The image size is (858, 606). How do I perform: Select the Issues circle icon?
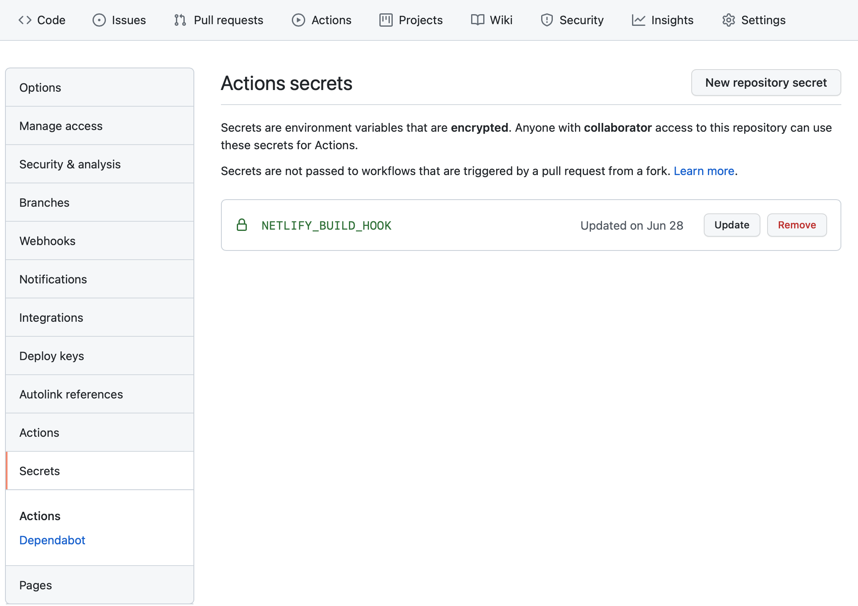pyautogui.click(x=99, y=20)
